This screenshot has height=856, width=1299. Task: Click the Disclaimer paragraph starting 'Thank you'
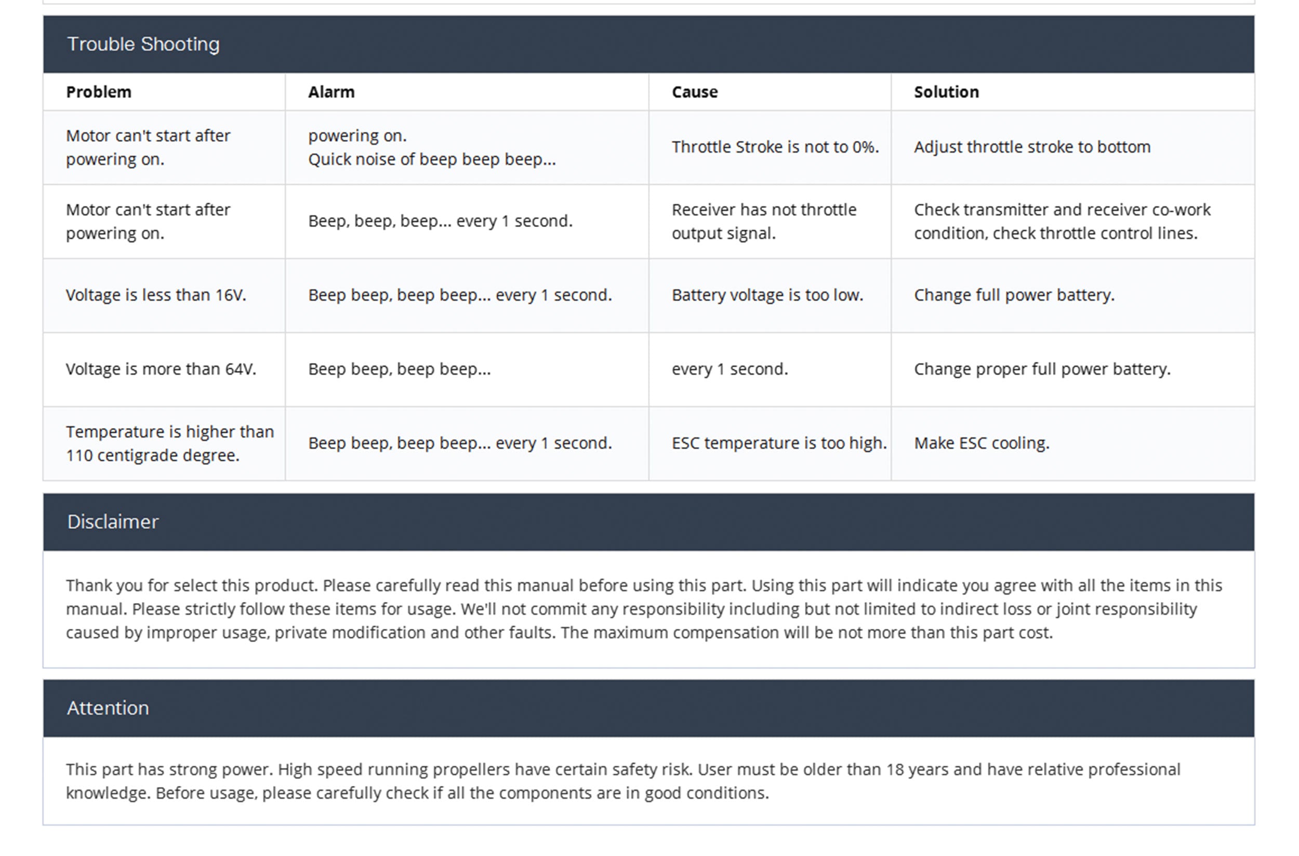(x=644, y=609)
